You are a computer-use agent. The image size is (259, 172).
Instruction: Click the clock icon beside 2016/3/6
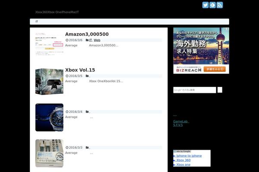click(67, 40)
